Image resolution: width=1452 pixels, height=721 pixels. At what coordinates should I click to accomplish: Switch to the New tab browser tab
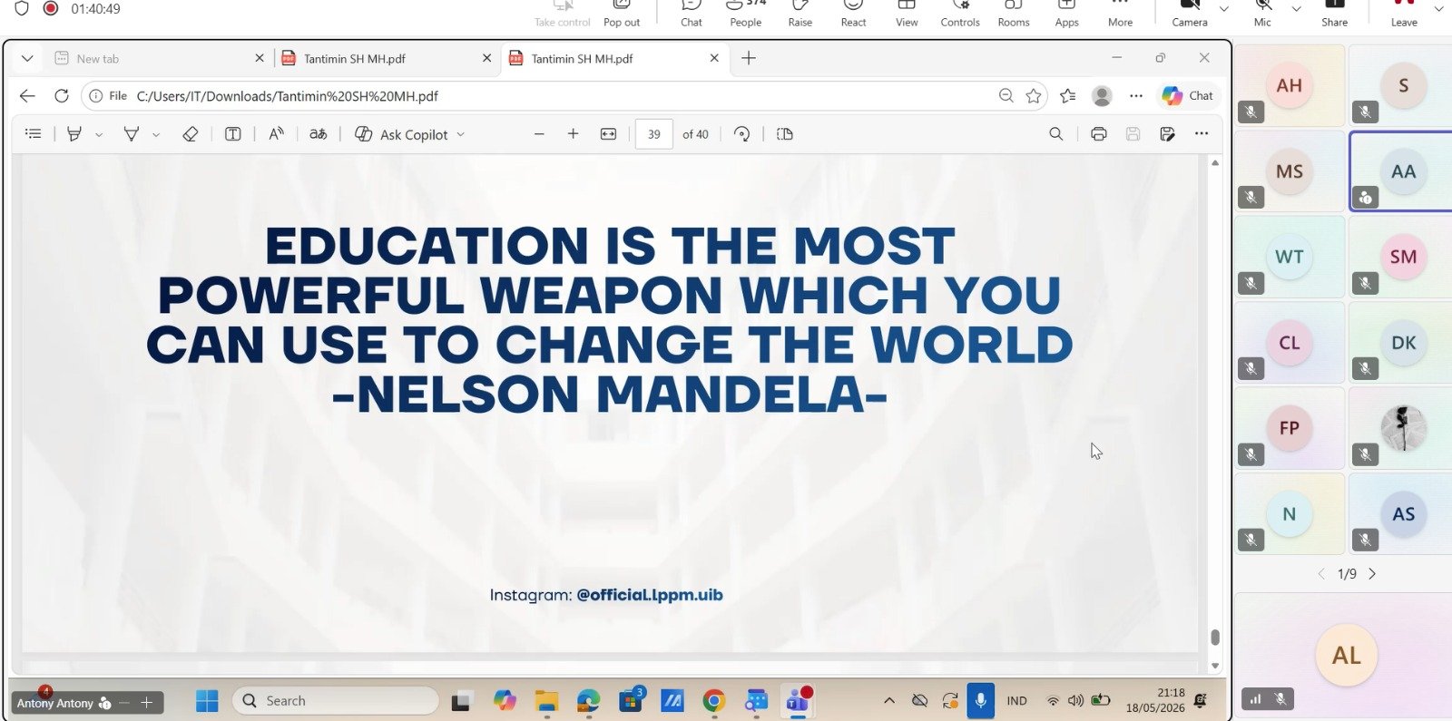98,59
